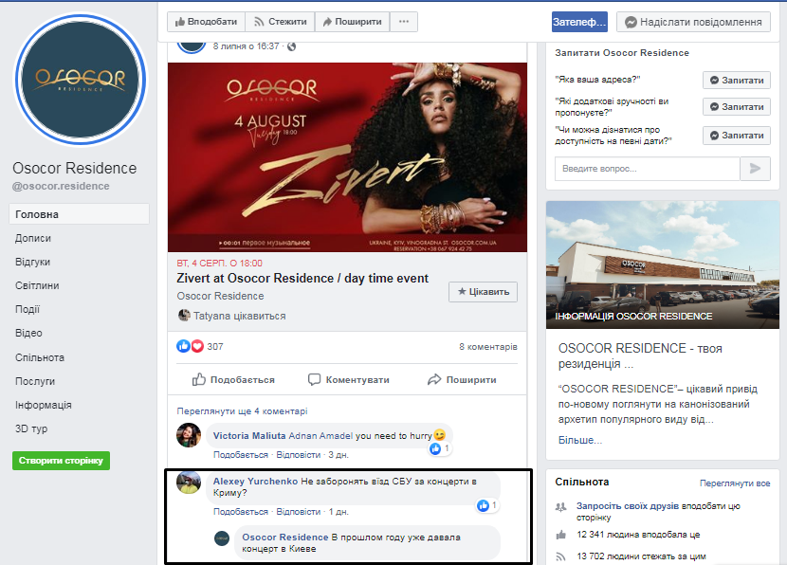Click the Введите вопрос input field

647,168
